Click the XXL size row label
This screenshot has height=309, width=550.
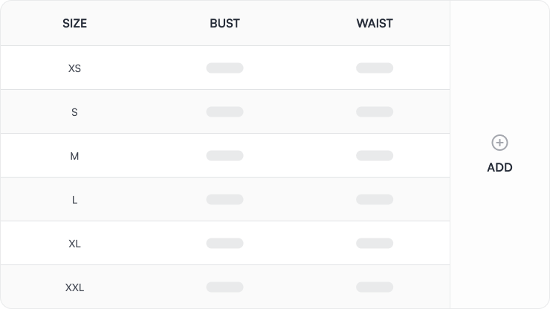[74, 287]
